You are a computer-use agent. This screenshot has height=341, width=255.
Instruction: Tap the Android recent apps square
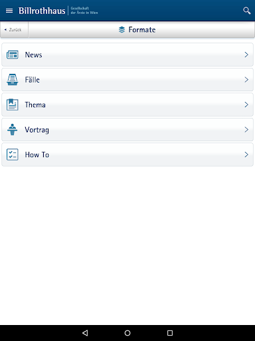pos(170,333)
